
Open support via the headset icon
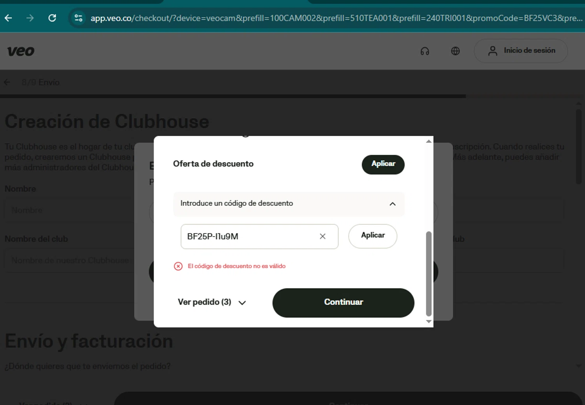[425, 51]
